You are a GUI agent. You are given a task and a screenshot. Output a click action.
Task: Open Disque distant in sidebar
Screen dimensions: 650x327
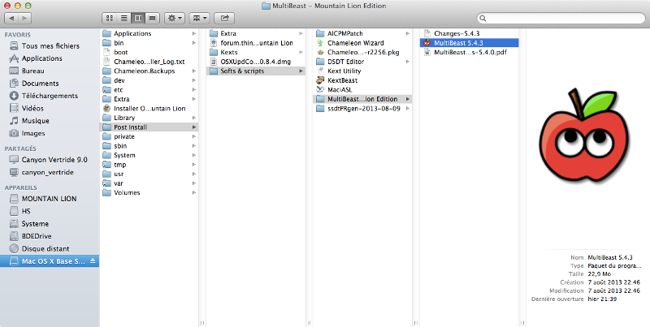50,248
